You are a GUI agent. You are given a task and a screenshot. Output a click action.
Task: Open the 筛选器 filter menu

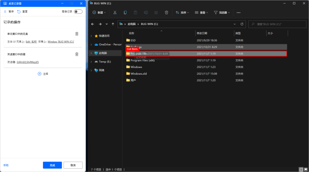pos(222,13)
